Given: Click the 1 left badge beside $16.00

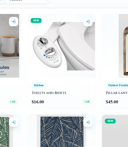Looking at the screenshot, I should click(x=87, y=102).
